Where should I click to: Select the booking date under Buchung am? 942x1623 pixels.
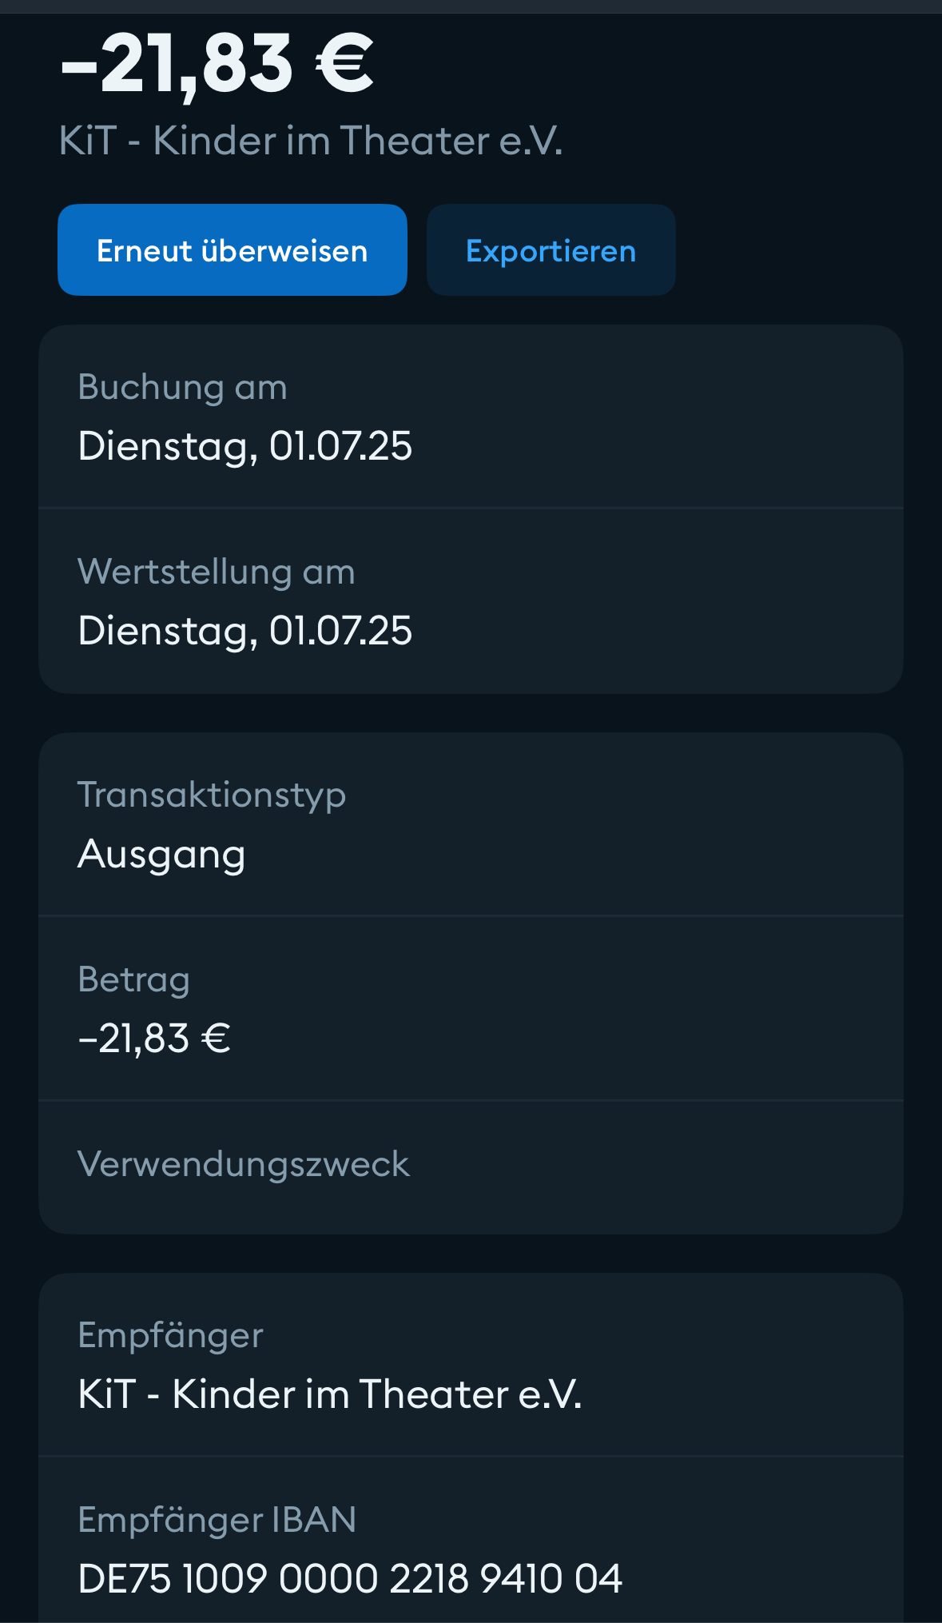[x=244, y=446]
